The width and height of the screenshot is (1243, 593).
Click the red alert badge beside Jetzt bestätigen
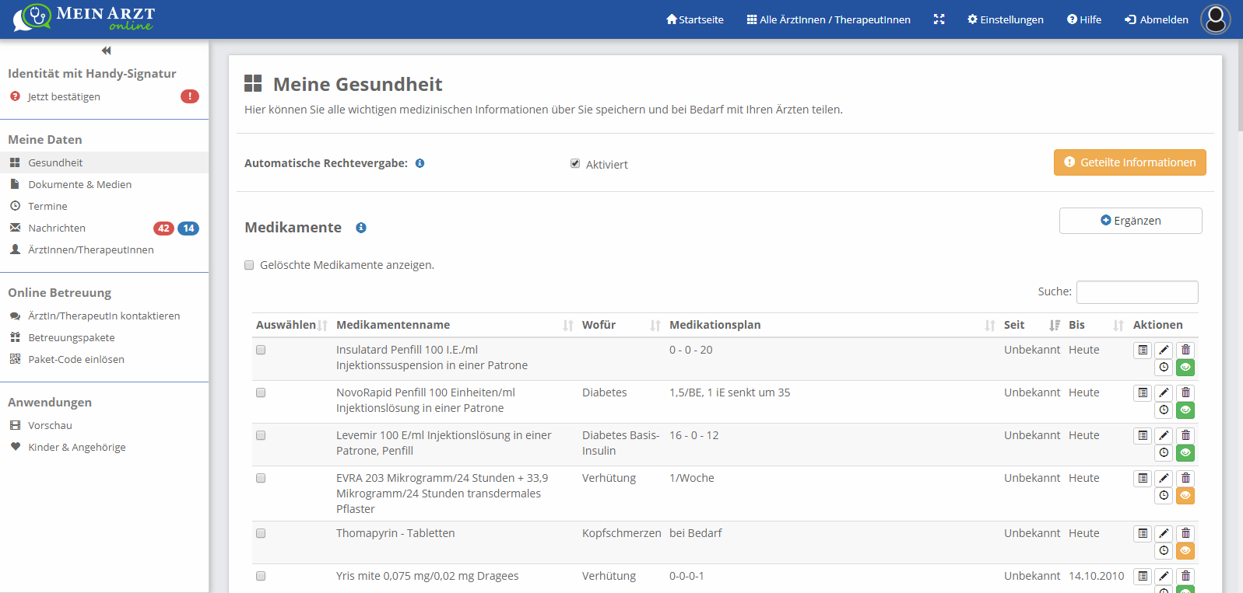(190, 96)
